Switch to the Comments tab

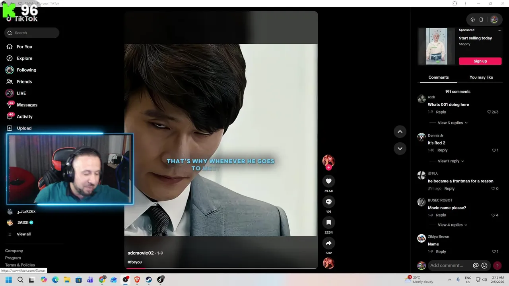pos(439,77)
